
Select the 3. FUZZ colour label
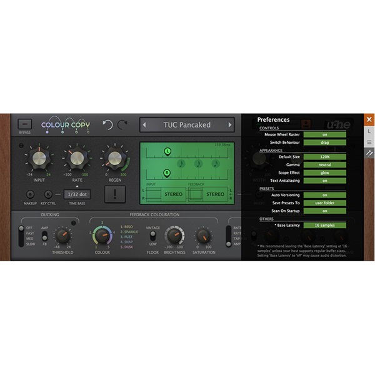click(126, 237)
